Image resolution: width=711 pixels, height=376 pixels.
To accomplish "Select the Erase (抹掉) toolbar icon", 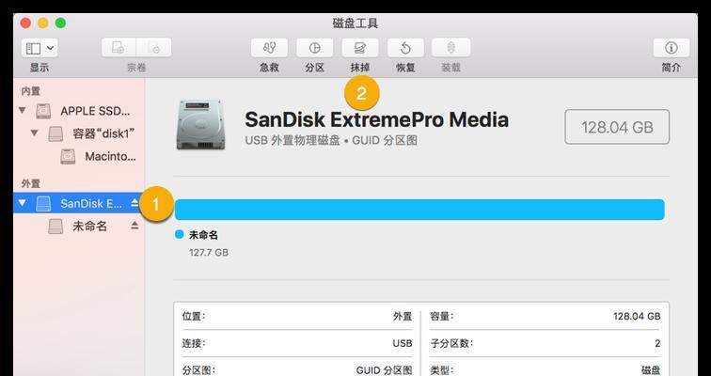I will coord(360,48).
